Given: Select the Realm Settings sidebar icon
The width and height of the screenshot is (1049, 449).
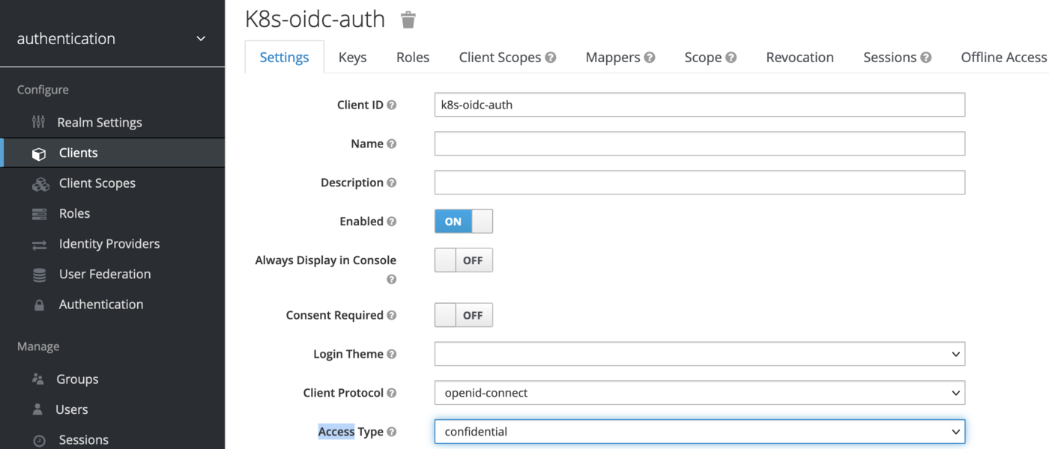Looking at the screenshot, I should 38,122.
